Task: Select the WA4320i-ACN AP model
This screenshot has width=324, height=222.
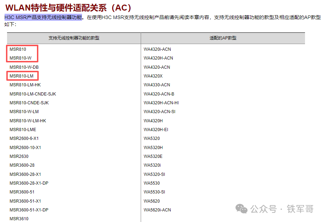Action: point(157,49)
